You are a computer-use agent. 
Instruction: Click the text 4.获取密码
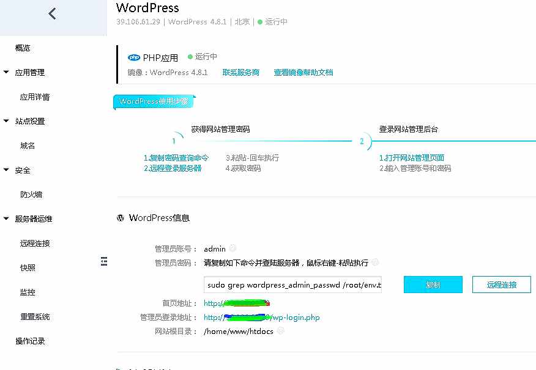coord(243,169)
